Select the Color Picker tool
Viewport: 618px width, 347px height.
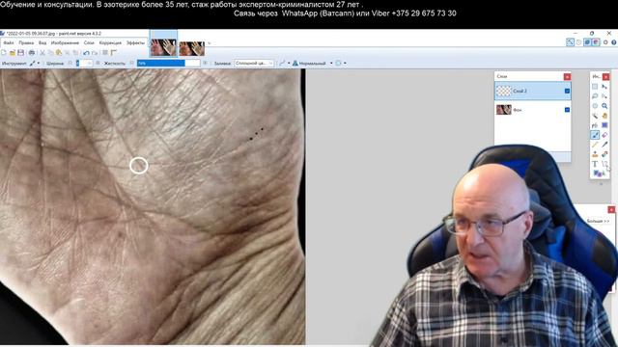[604, 145]
